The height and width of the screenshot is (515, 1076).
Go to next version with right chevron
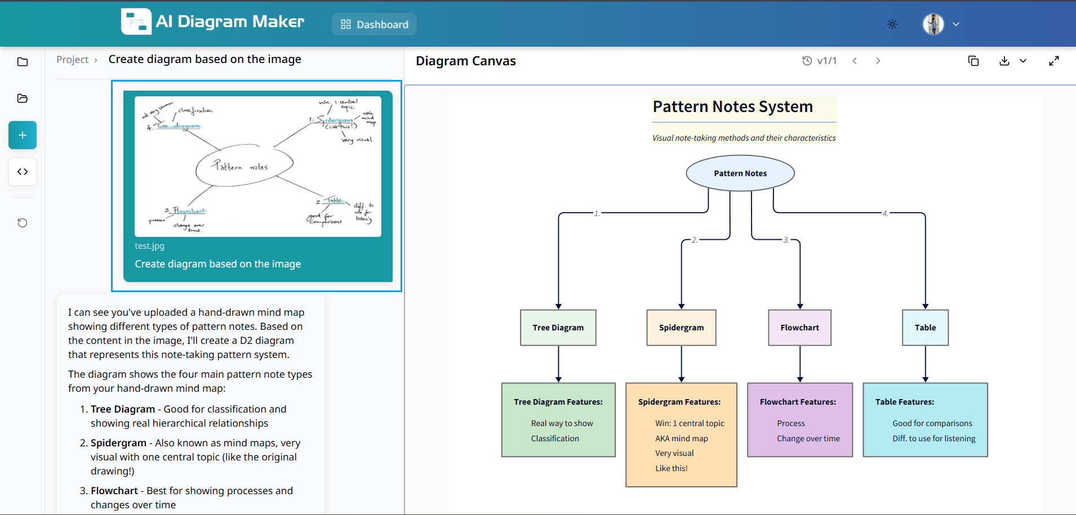pos(878,60)
